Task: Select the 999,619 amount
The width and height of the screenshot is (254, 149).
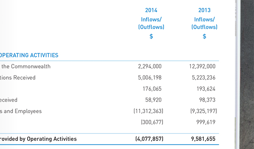Action: coord(206,122)
